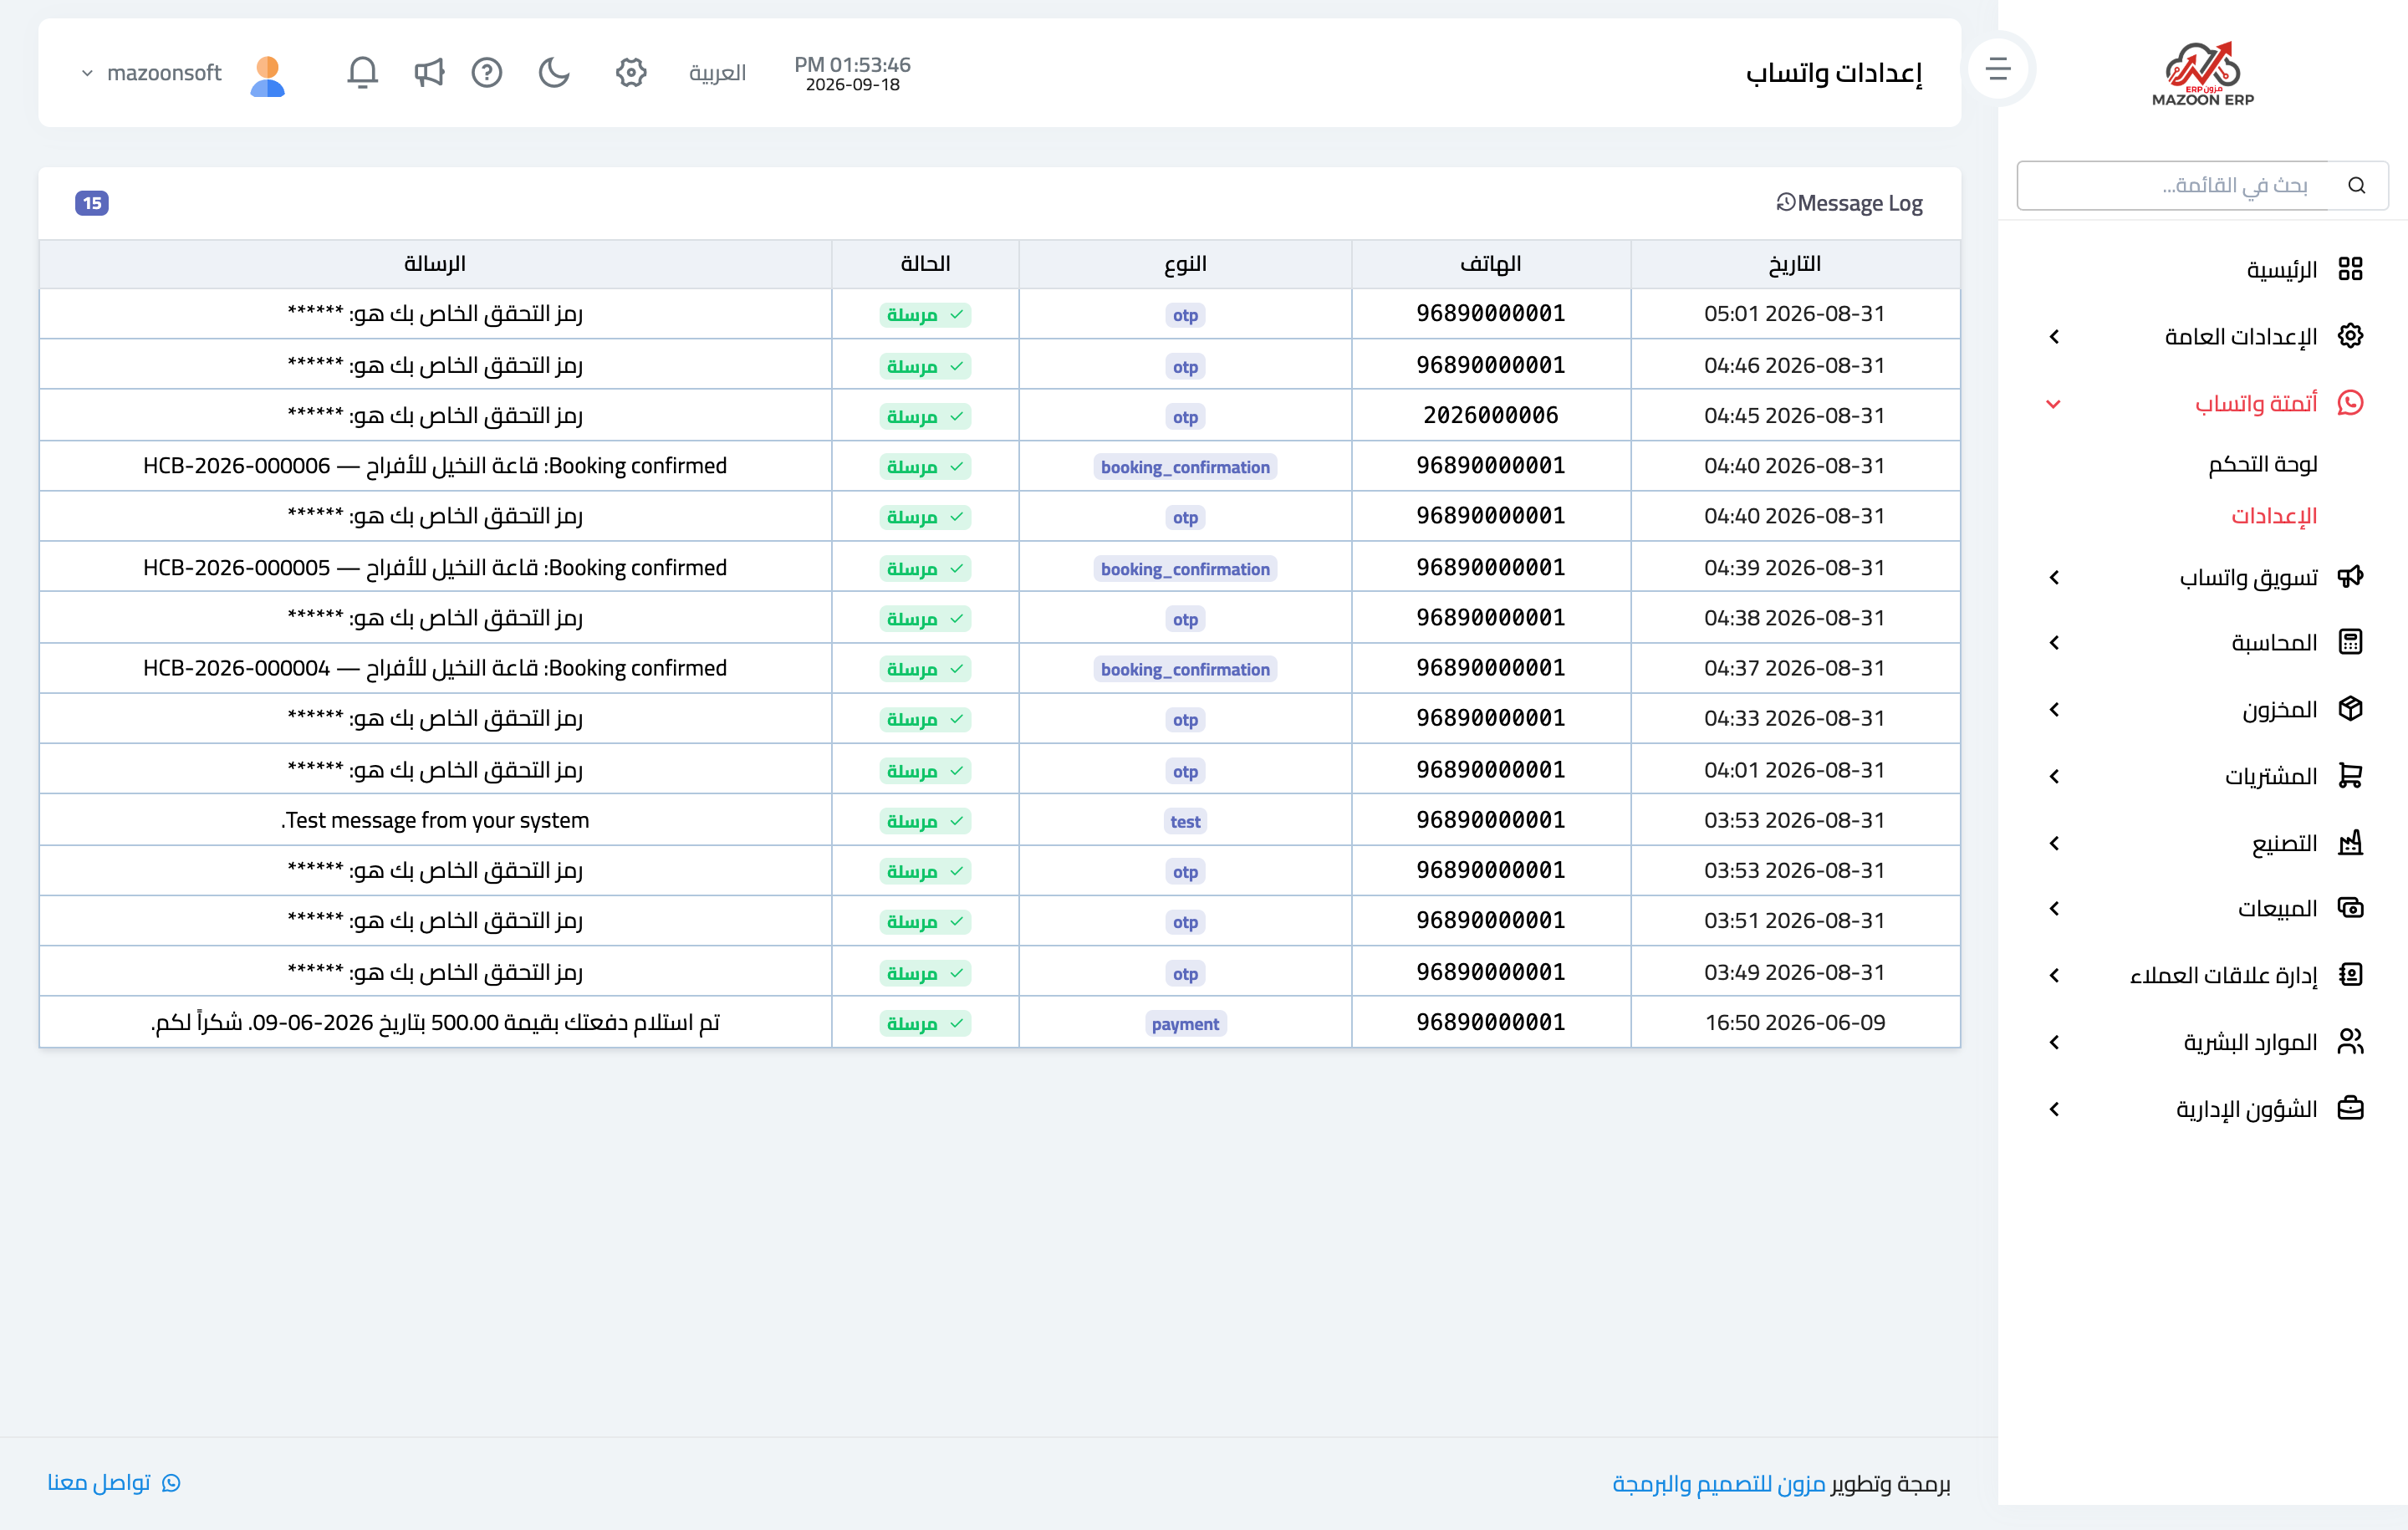This screenshot has height=1530, width=2408.
Task: Click Test message from your system text
Action: coord(435,821)
